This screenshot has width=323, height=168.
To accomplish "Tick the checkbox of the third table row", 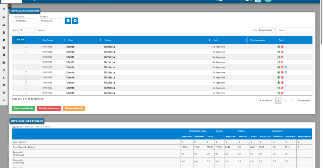I will tap(26, 57).
